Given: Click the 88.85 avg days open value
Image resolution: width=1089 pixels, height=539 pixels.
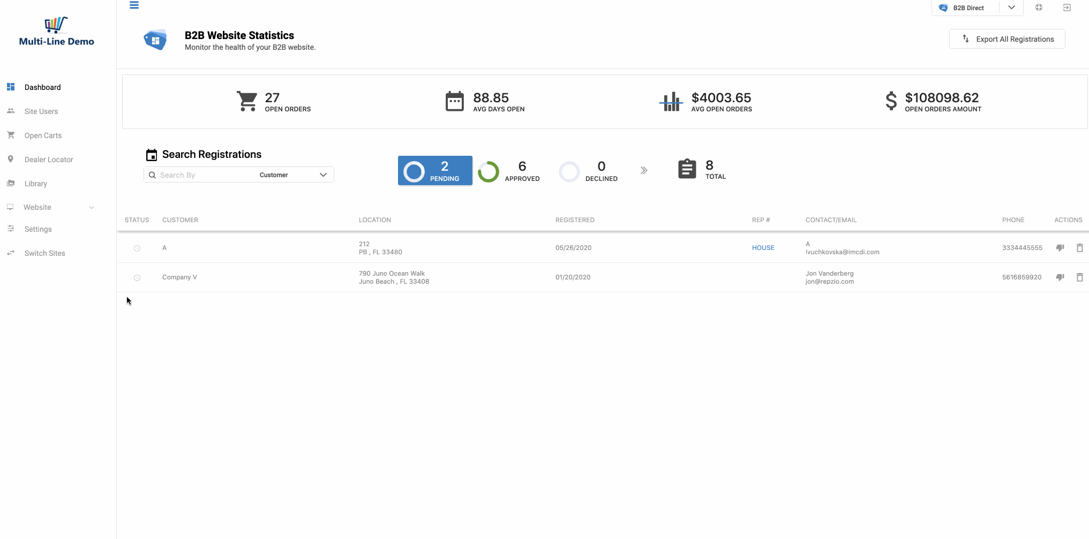Looking at the screenshot, I should click(x=491, y=98).
